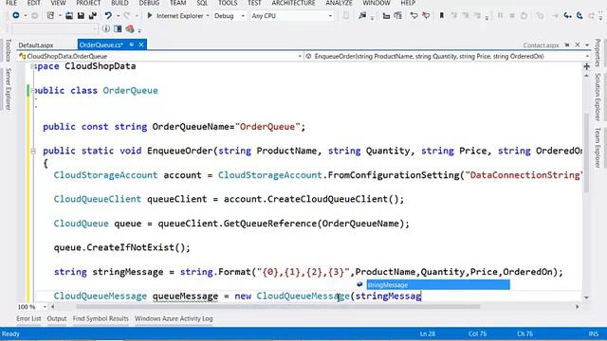
Task: Click the INS indicator in status bar
Action: 594,333
